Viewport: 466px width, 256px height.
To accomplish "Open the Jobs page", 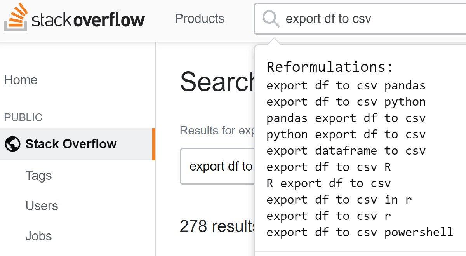I will point(38,236).
